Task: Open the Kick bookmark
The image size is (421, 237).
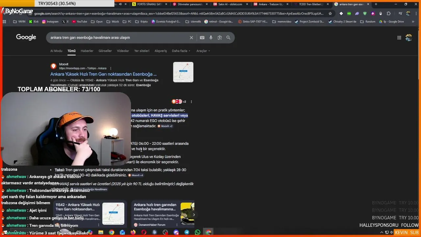Action: (34, 21)
